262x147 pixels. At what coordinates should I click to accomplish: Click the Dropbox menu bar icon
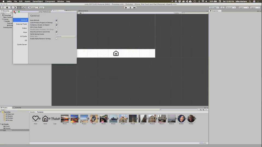(x=180, y=1)
